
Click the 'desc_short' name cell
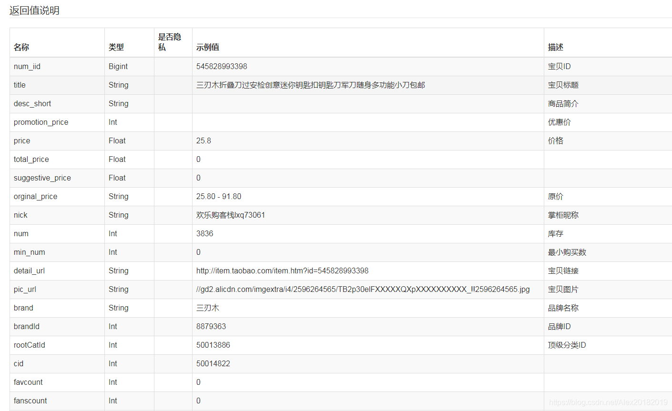[32, 103]
